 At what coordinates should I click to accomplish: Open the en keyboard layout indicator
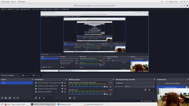[162, 2]
